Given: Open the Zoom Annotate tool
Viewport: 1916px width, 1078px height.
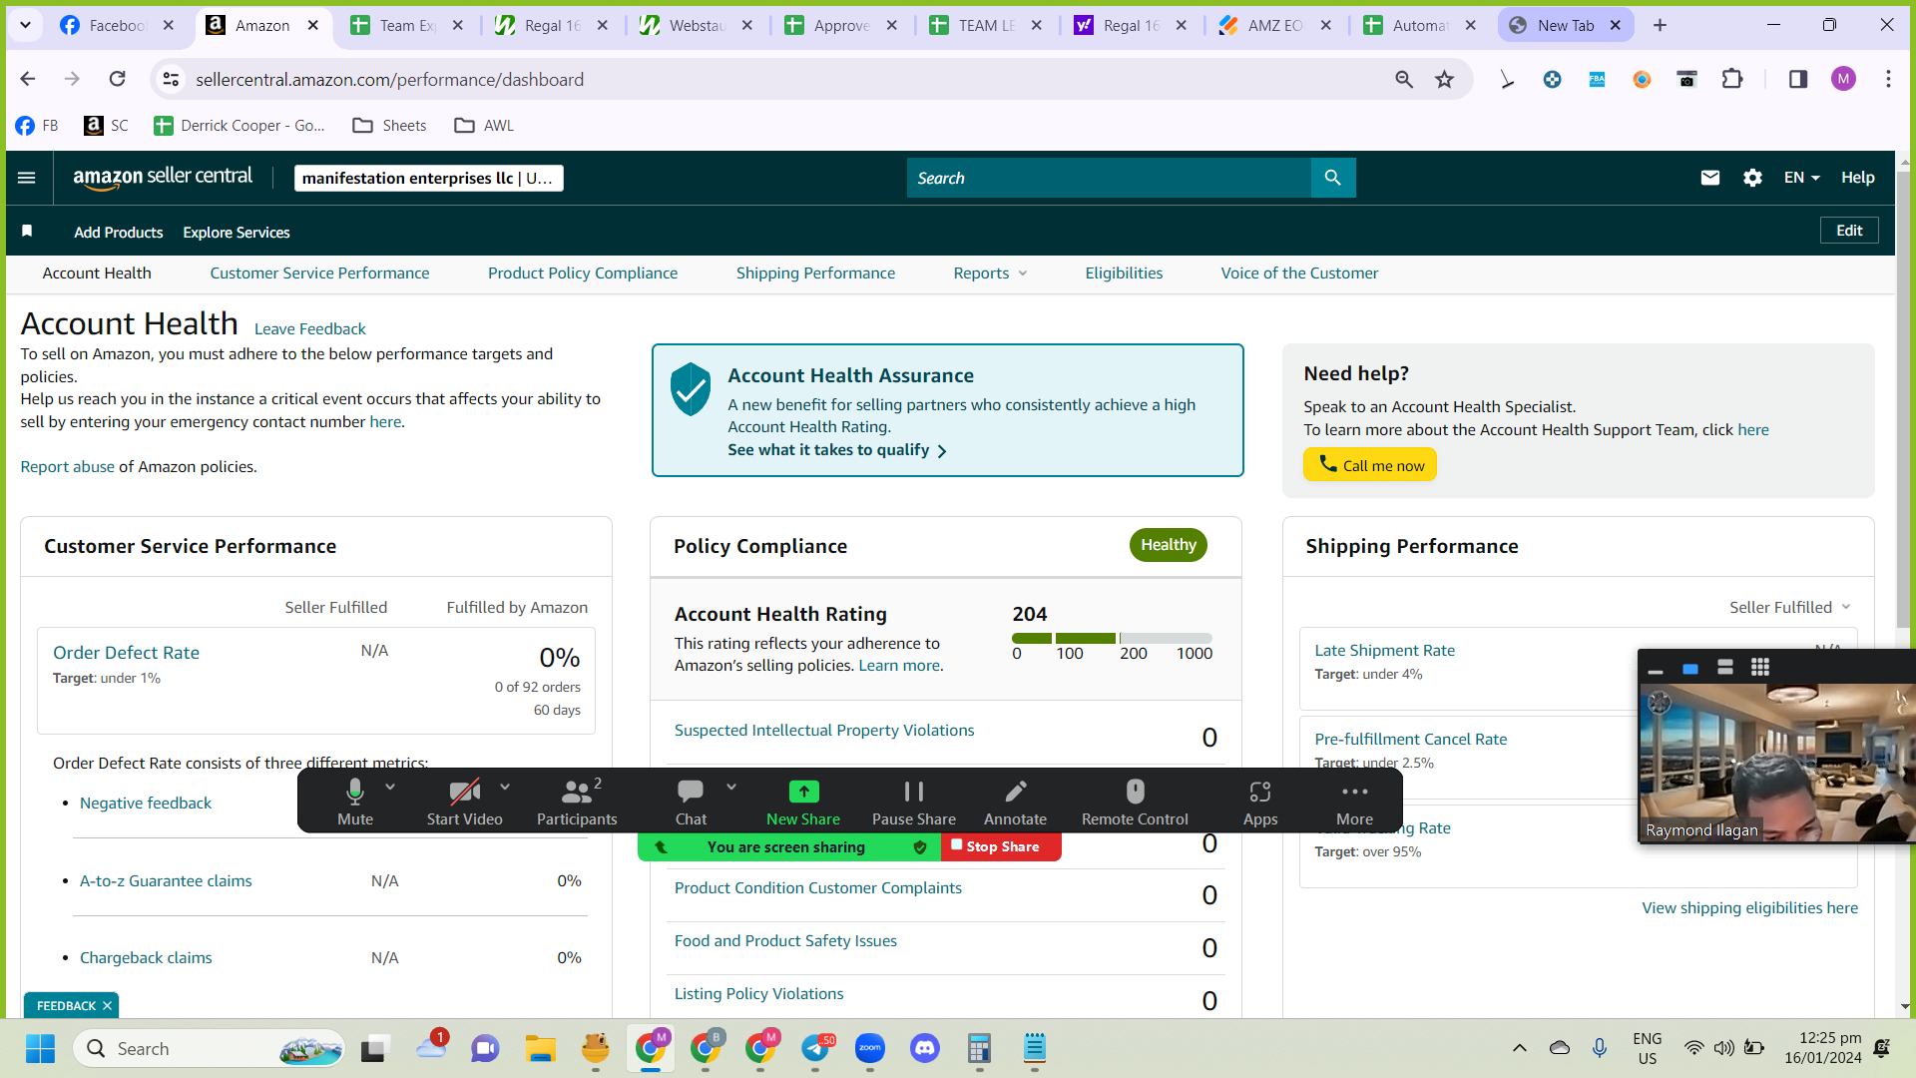Looking at the screenshot, I should coord(1015,802).
